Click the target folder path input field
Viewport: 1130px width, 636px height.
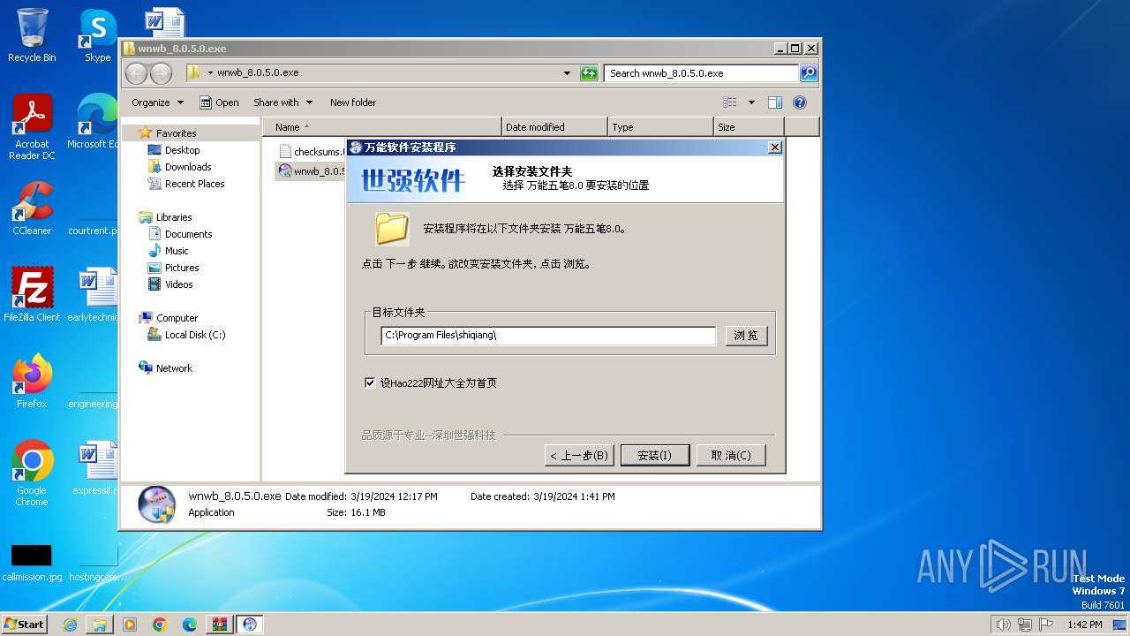tap(548, 336)
